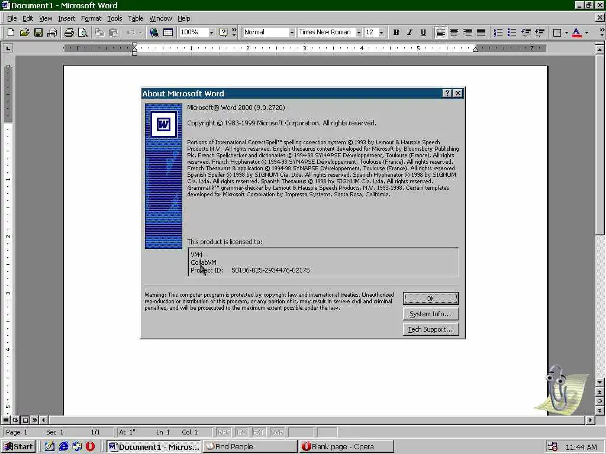
Task: Click the Undo arrow icon
Action: [131, 33]
